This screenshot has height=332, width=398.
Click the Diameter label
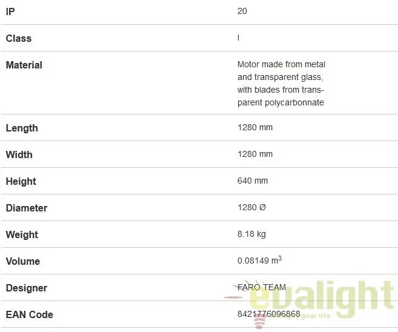[26, 208]
